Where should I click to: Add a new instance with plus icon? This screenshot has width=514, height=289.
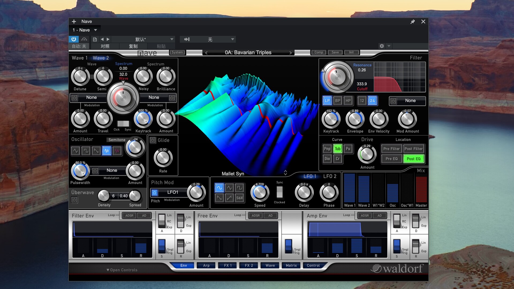pyautogui.click(x=74, y=21)
